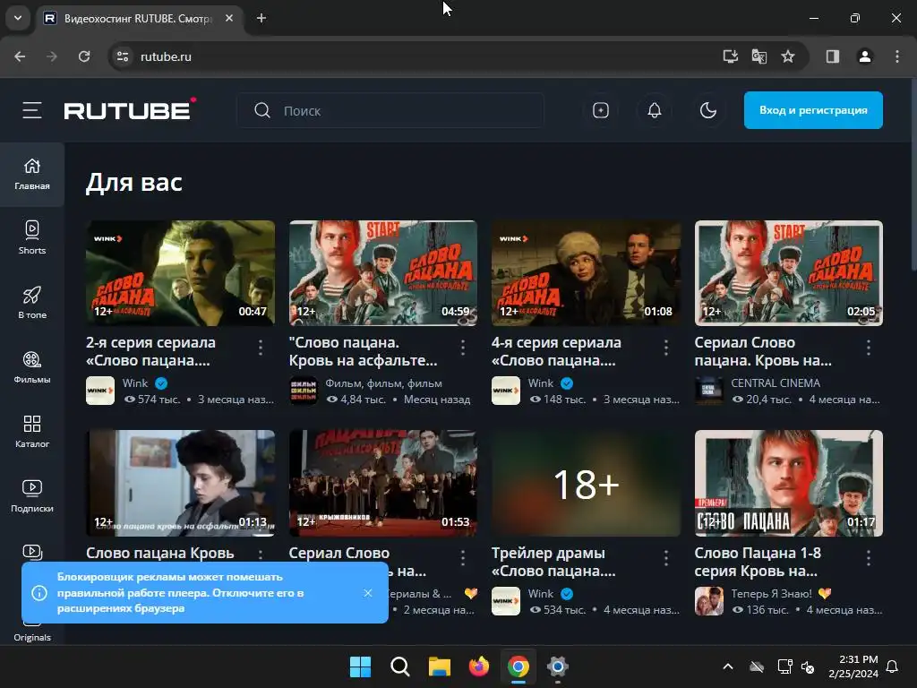917x688 pixels.
Task: Open Shorts in sidebar
Action: [x=32, y=237]
